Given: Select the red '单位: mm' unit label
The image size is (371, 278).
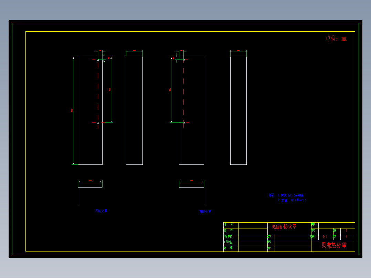Looking at the screenshot, I should (336, 39).
